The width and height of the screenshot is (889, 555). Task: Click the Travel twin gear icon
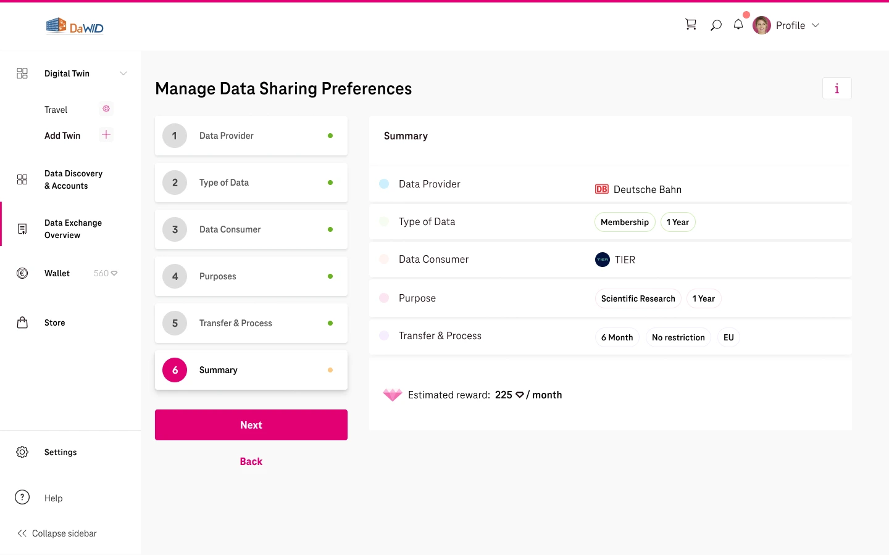[106, 109]
